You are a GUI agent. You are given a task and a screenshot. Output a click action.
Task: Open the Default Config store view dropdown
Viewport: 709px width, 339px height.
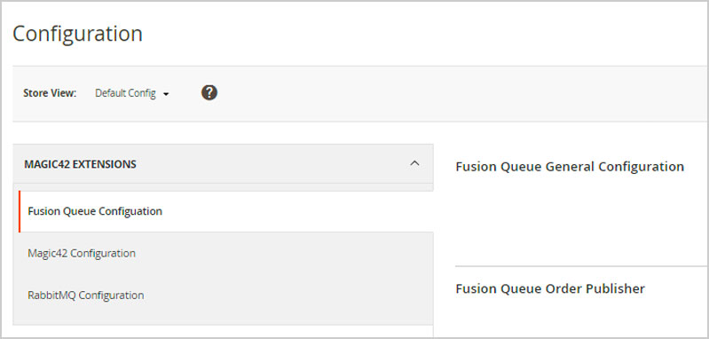click(131, 93)
